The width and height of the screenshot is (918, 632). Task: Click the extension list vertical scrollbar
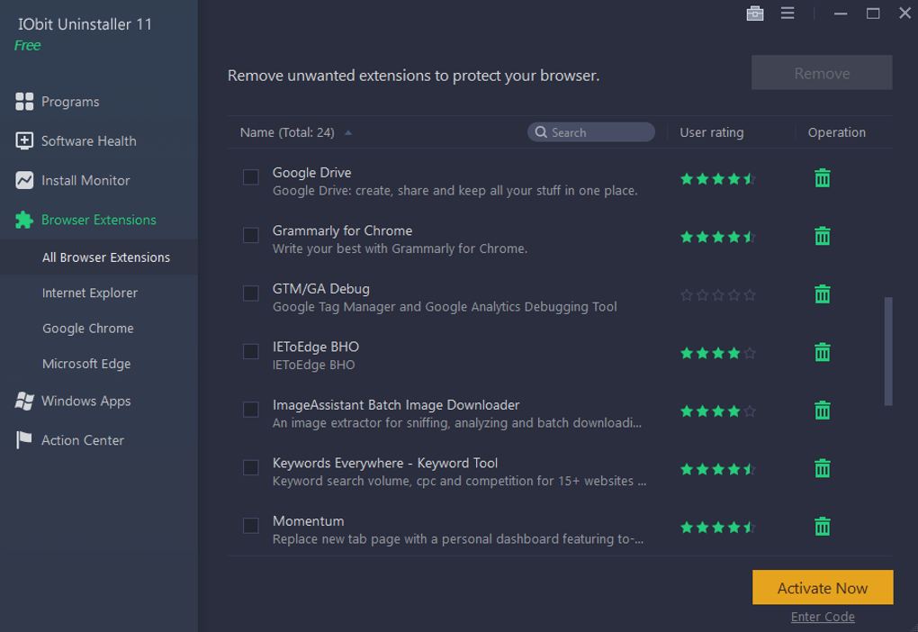[x=888, y=351]
